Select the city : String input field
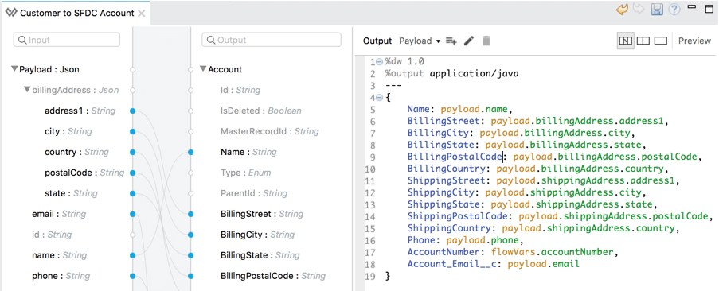The width and height of the screenshot is (719, 291). (68, 131)
